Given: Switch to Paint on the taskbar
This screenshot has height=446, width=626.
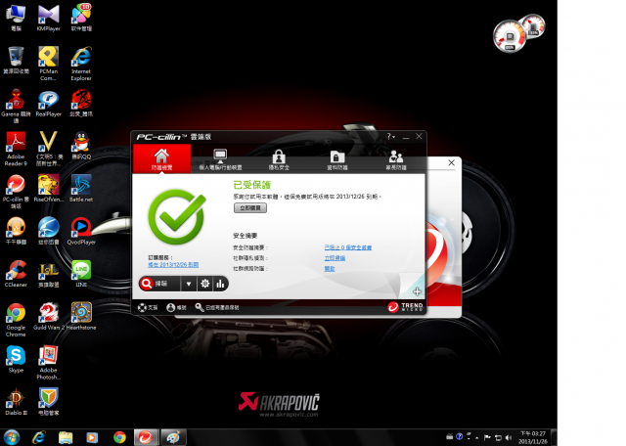Looking at the screenshot, I should (173, 437).
